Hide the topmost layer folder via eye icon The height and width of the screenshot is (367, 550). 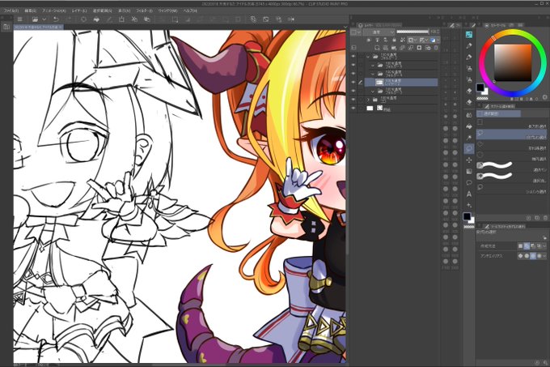coord(353,56)
